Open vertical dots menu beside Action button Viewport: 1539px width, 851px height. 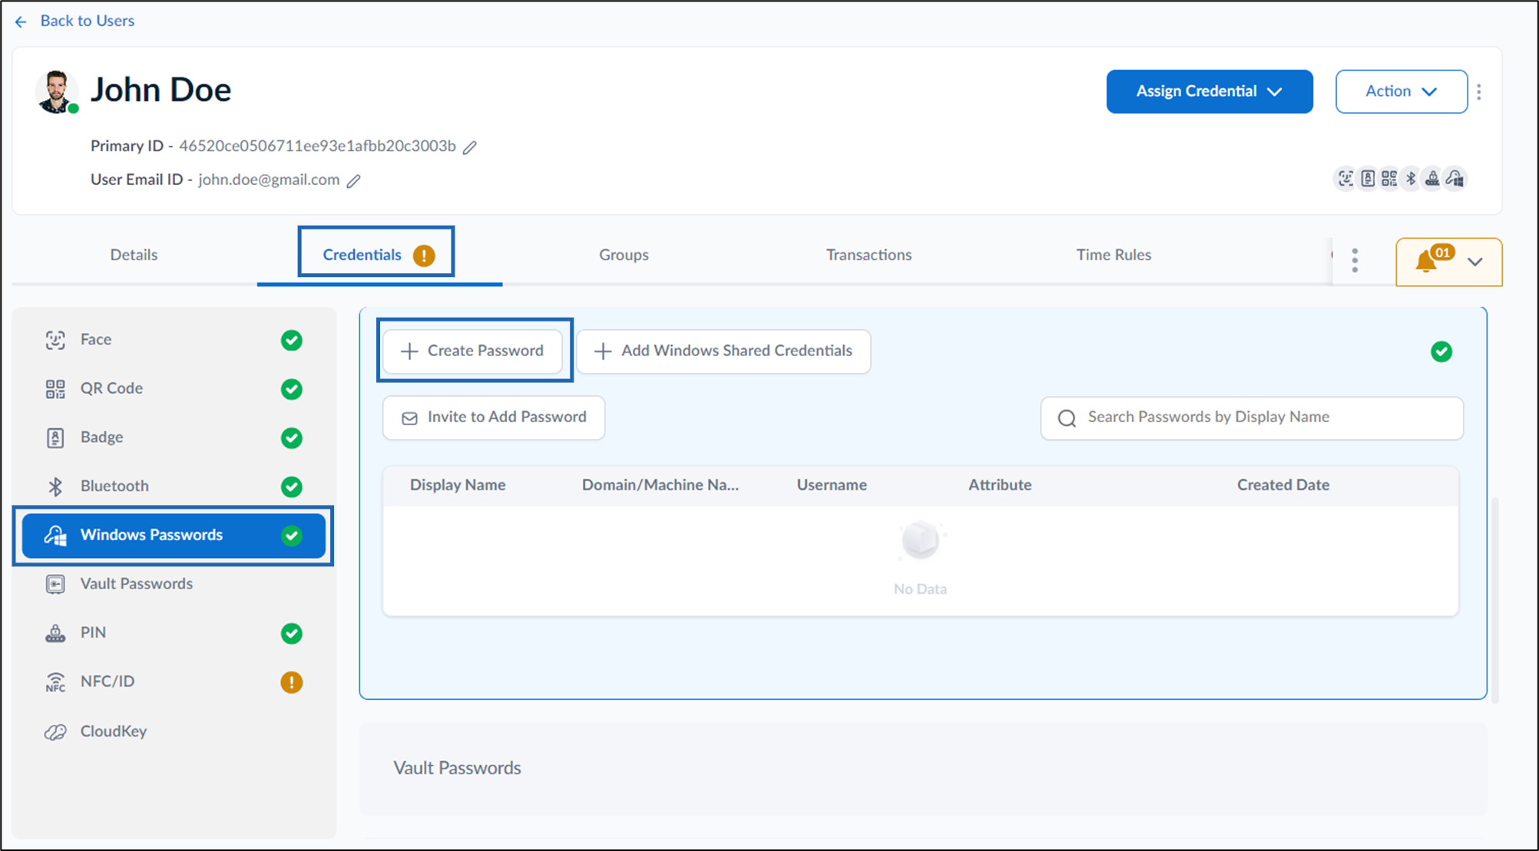(1479, 92)
